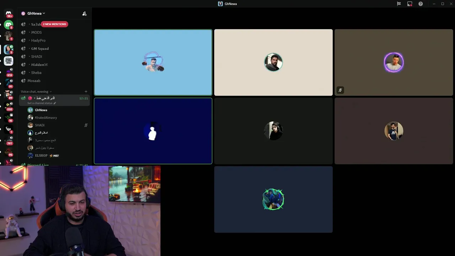Viewport: 455px width, 256px height.
Task: Open the Razer-logo server with 15 badge
Action: (9, 118)
